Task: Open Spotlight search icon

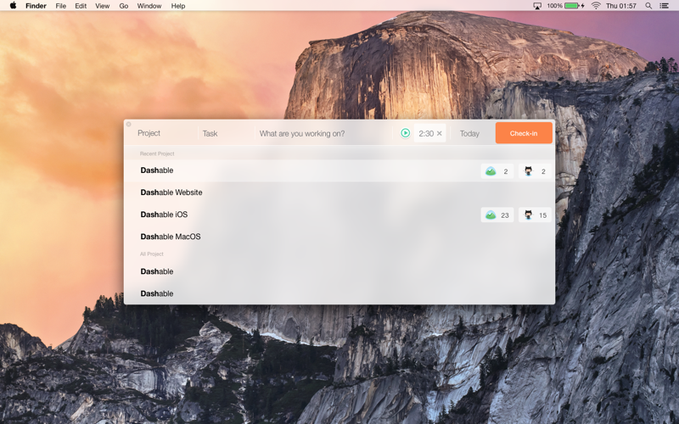Action: pos(648,6)
